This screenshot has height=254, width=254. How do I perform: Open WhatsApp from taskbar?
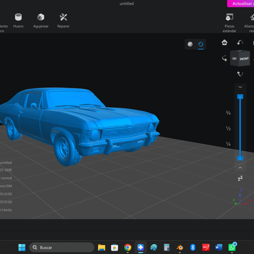pos(232,247)
